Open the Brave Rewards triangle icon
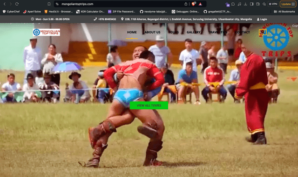 [x=200, y=4]
